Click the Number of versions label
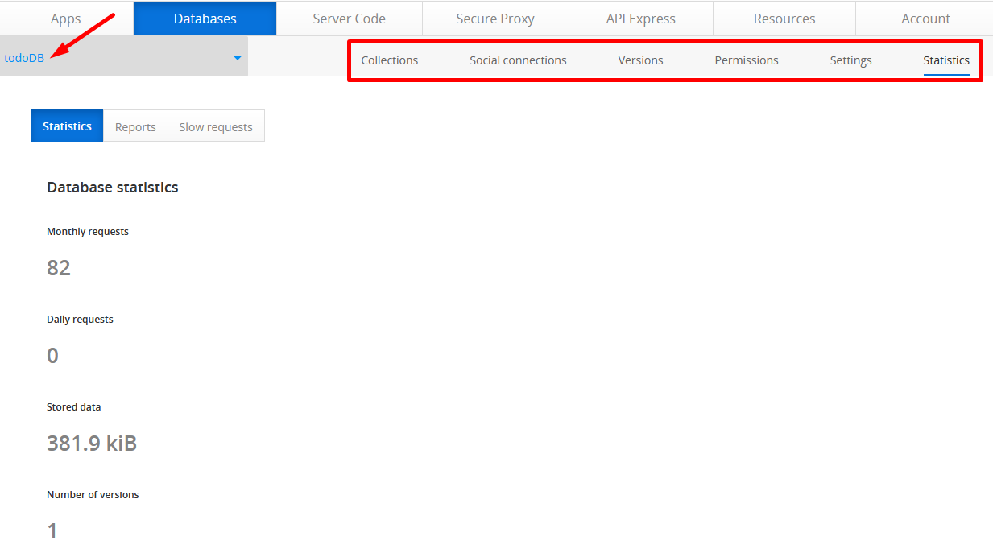 coord(93,495)
